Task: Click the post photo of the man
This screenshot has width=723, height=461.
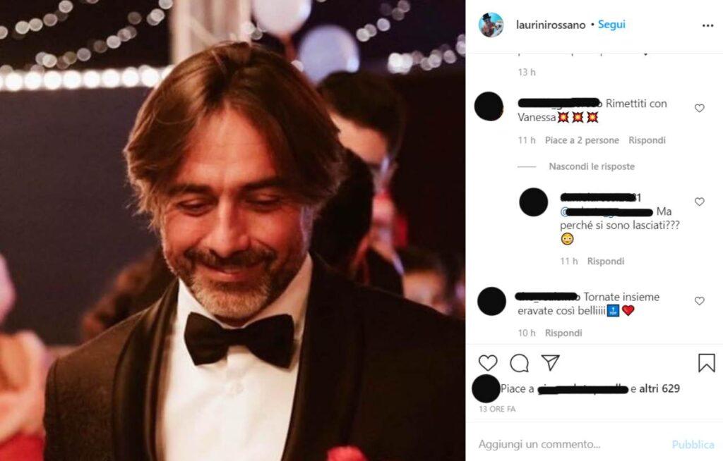Action: pyautogui.click(x=232, y=230)
